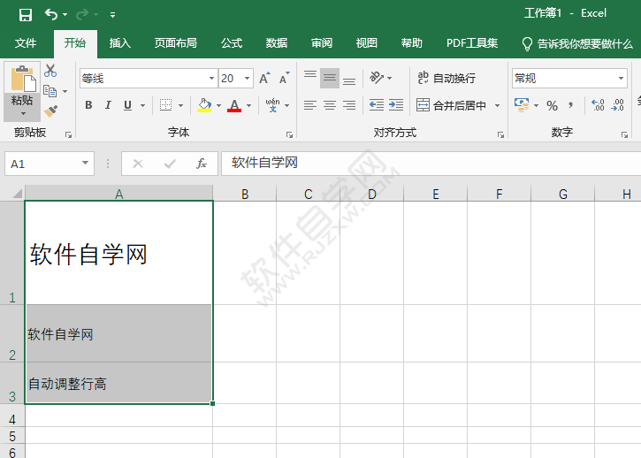
Task: Toggle Underline formatting
Action: point(127,105)
